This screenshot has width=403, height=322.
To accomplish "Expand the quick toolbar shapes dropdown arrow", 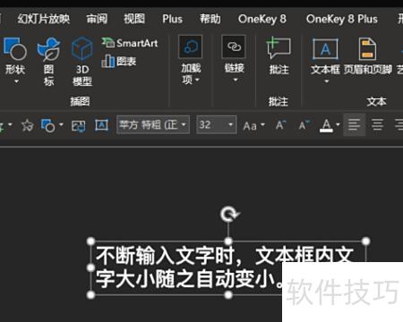I will (62, 124).
